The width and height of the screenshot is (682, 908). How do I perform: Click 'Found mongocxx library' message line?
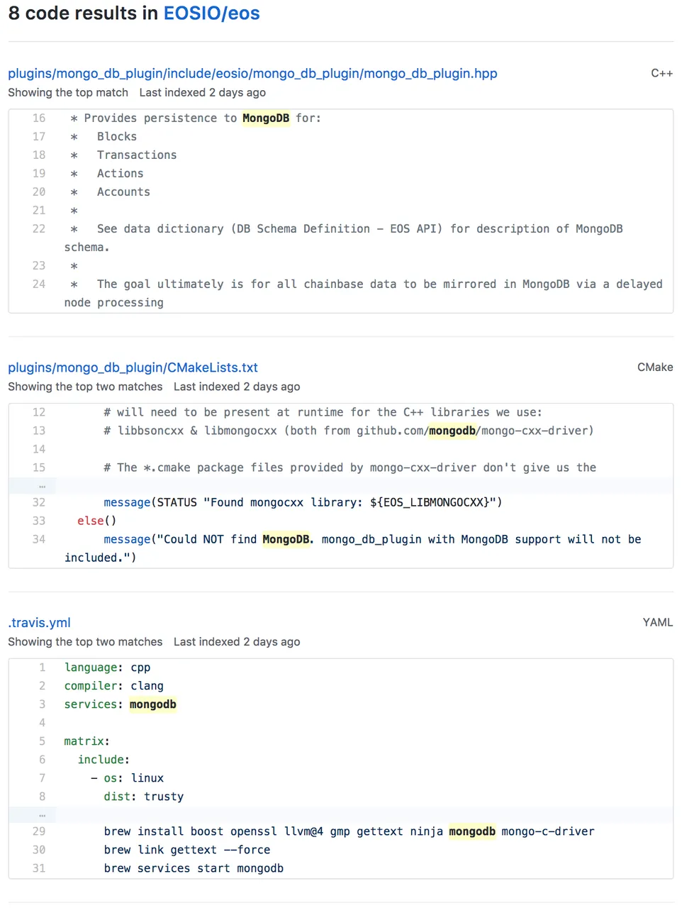click(x=303, y=502)
